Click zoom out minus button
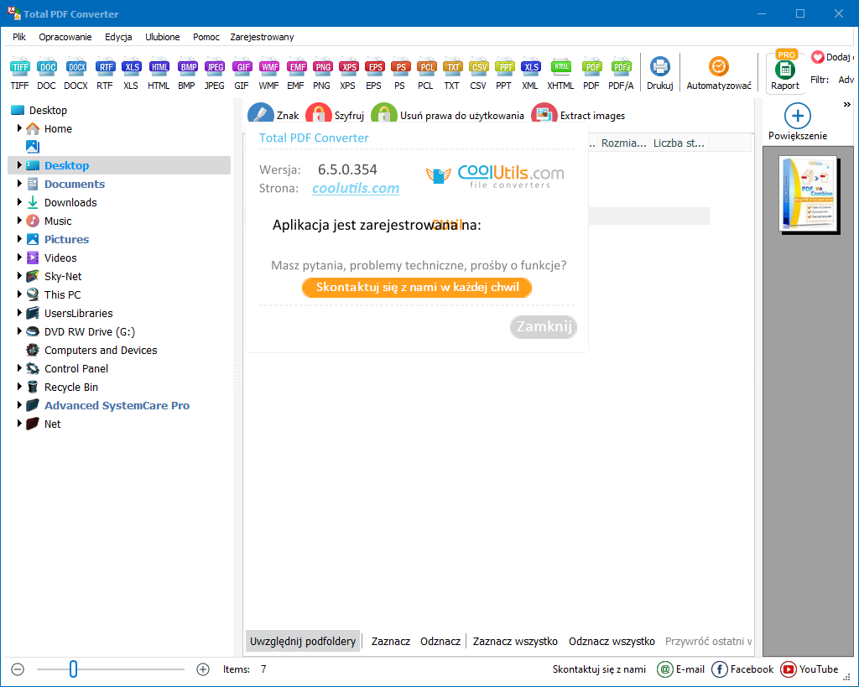 pos(18,669)
